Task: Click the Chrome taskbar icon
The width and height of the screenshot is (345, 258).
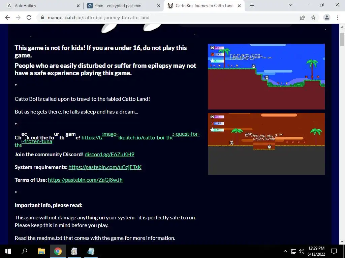Action: pyautogui.click(x=58, y=251)
